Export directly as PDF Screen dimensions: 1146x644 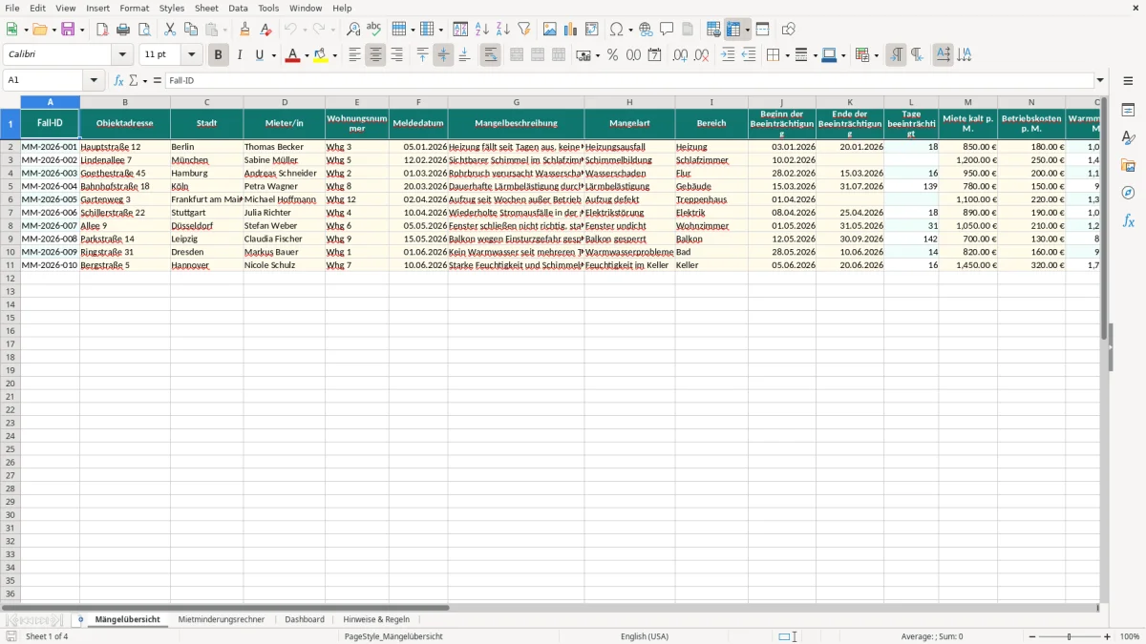tap(102, 30)
